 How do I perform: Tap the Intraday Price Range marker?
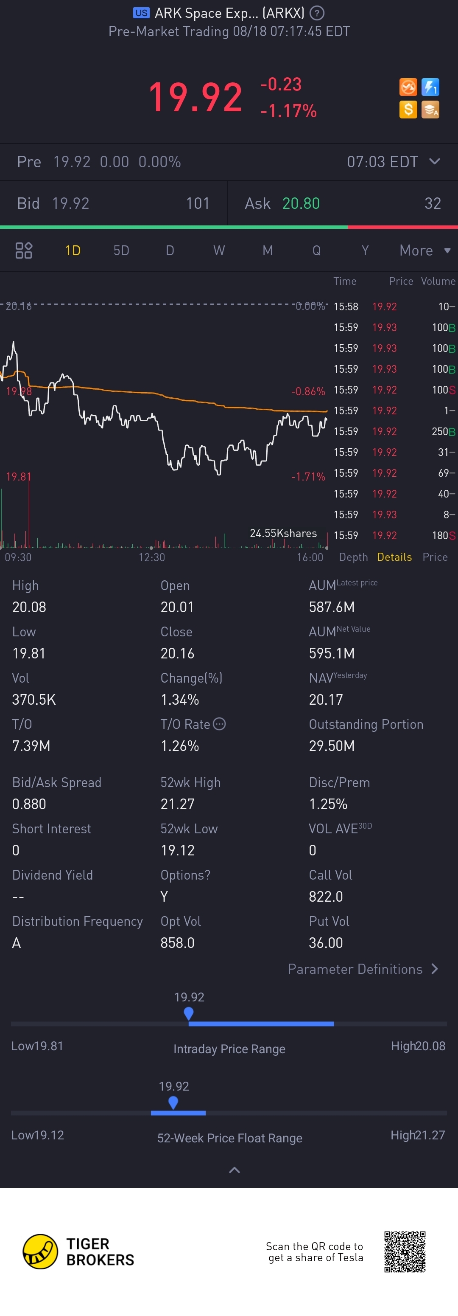pyautogui.click(x=188, y=1013)
